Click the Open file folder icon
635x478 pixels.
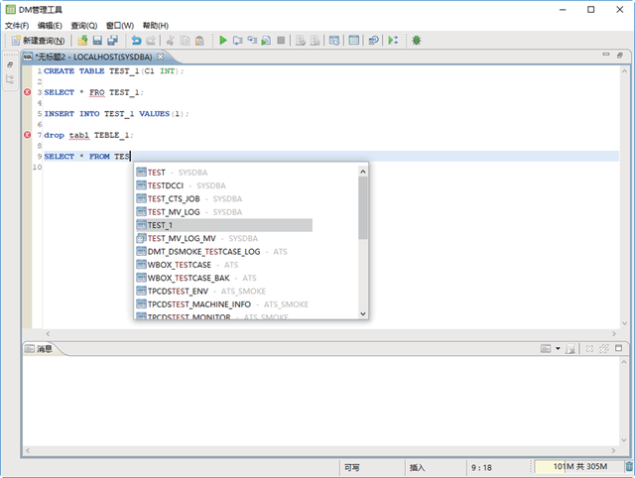point(83,41)
